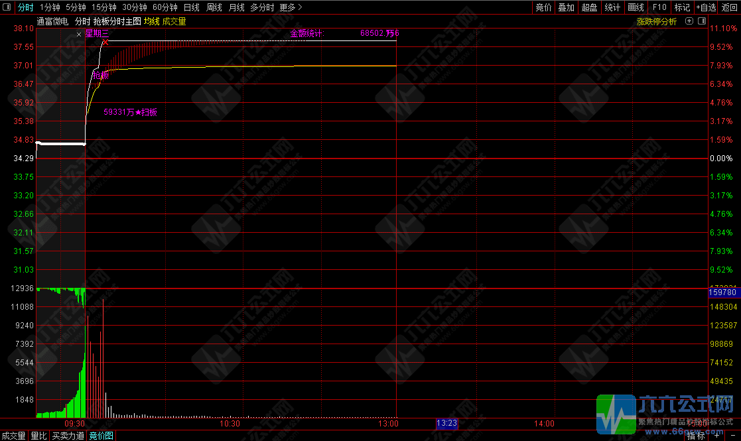This screenshot has width=741, height=441.
Task: Open the 涨跌停分析 panel
Action: 657,21
